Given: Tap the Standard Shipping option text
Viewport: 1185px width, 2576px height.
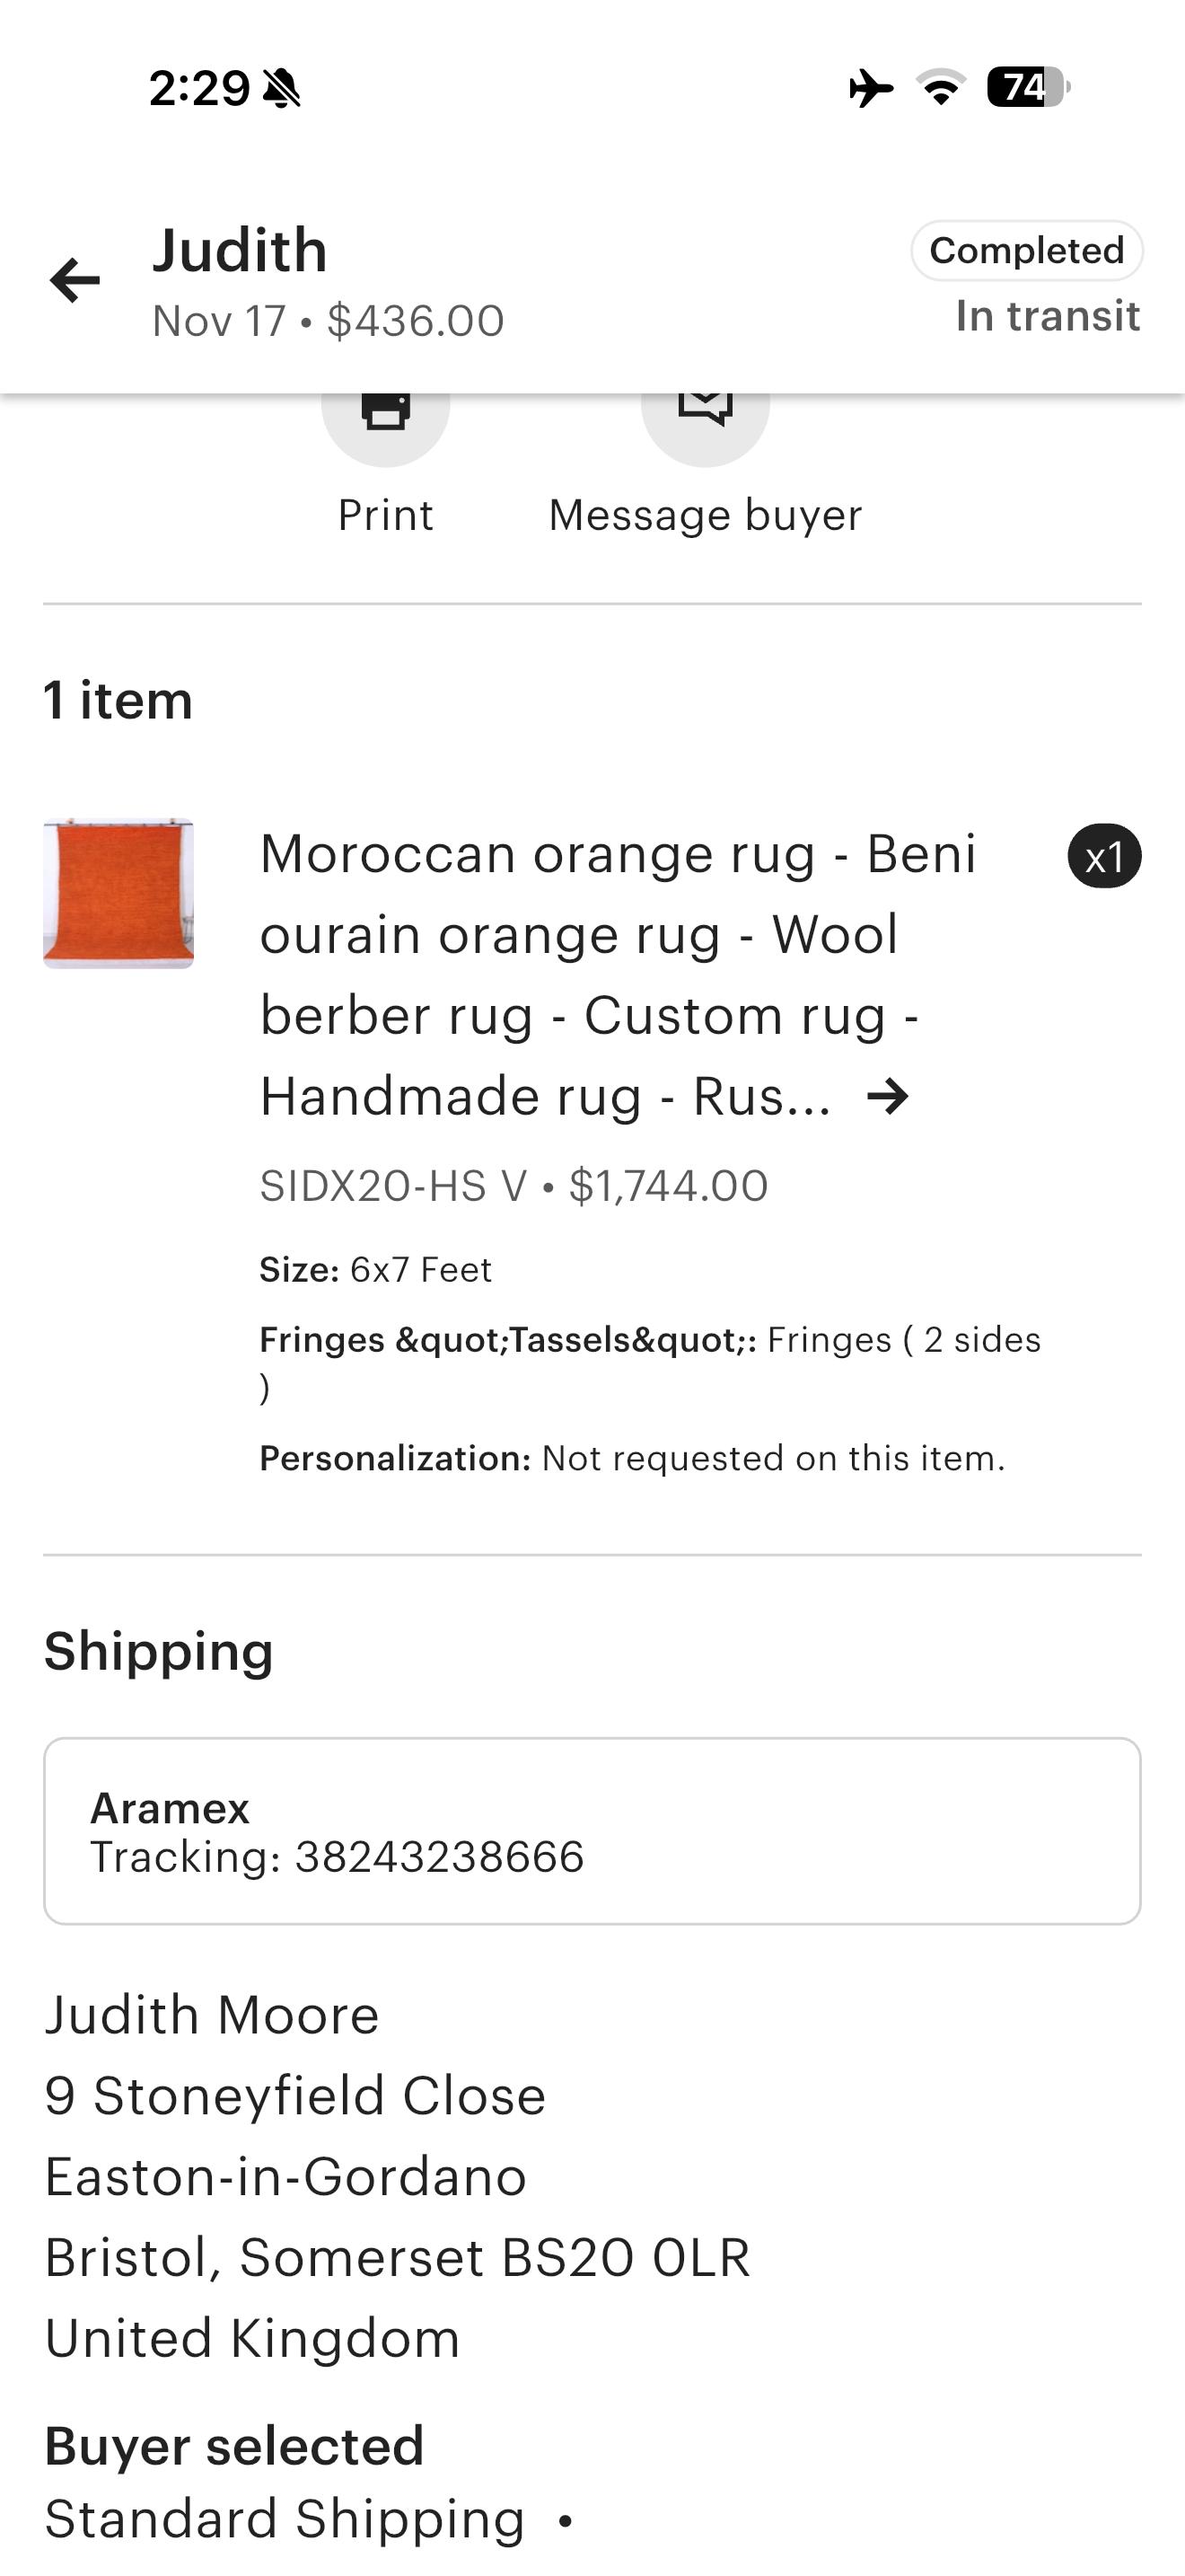Looking at the screenshot, I should click(285, 2519).
